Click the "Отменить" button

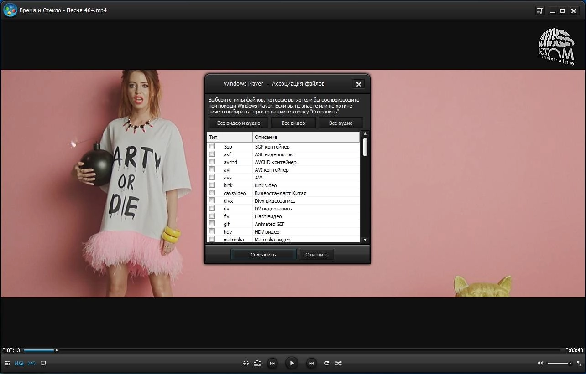[x=317, y=255]
